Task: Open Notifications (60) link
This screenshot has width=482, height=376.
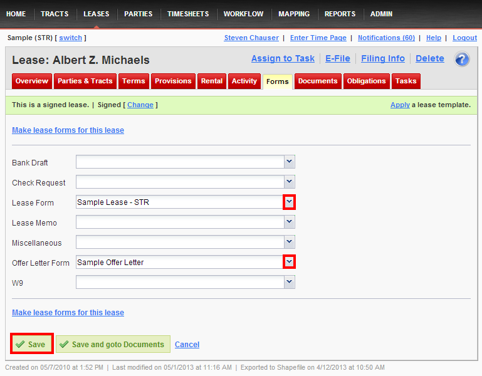Action: click(386, 38)
